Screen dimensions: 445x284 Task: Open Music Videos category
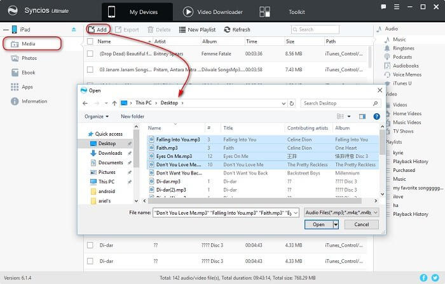(407, 122)
